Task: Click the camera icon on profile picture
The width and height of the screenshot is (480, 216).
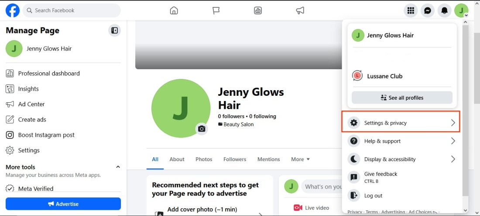Action: [201, 129]
